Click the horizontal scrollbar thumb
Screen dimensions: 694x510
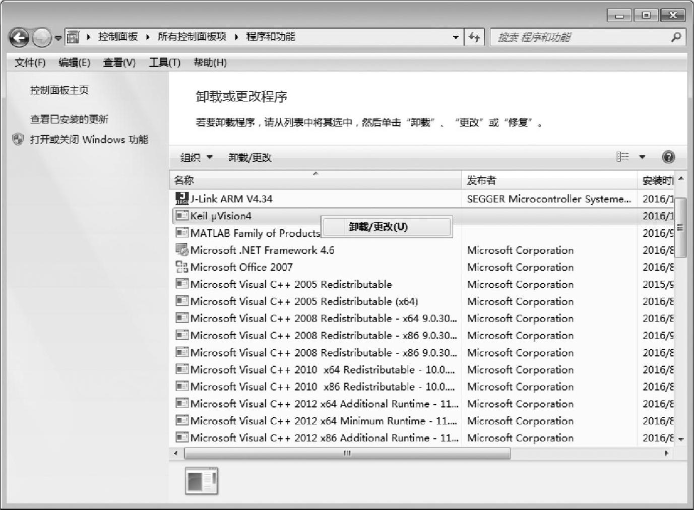pyautogui.click(x=347, y=453)
